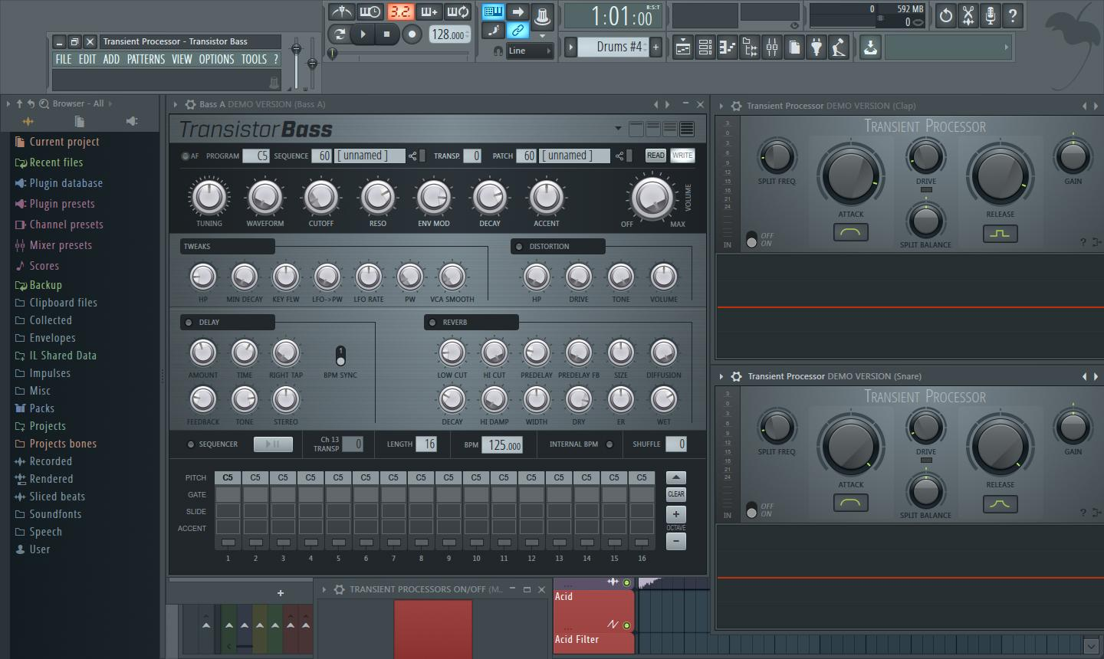Open the TOOLS menu
The height and width of the screenshot is (659, 1104).
(254, 59)
